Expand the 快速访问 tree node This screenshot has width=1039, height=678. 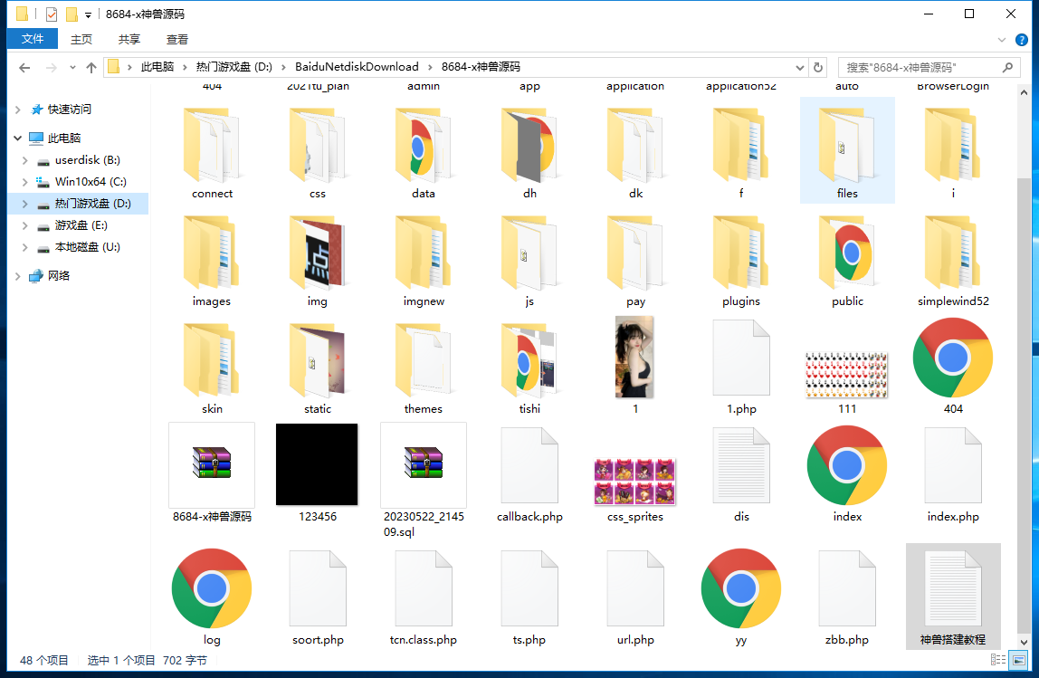pos(18,110)
